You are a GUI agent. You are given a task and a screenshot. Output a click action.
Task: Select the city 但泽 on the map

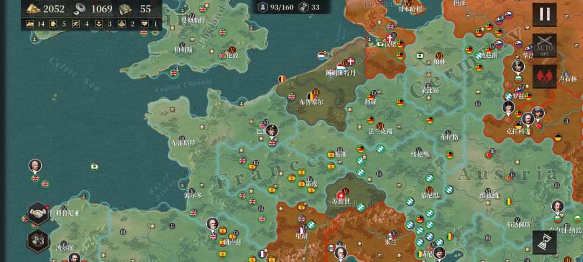pyautogui.click(x=459, y=3)
